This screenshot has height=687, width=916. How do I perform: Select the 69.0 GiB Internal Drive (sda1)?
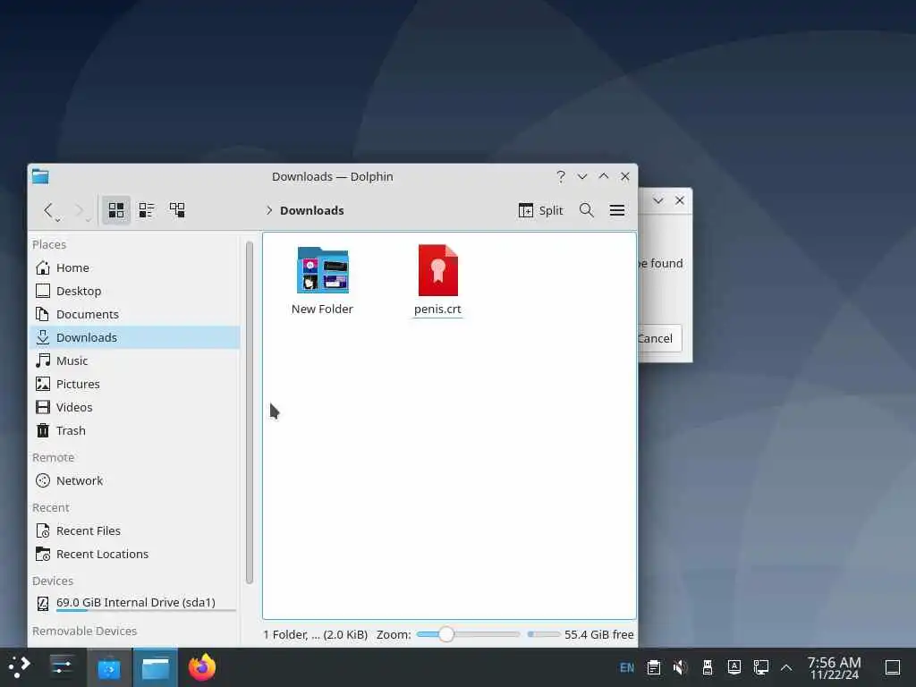point(134,603)
